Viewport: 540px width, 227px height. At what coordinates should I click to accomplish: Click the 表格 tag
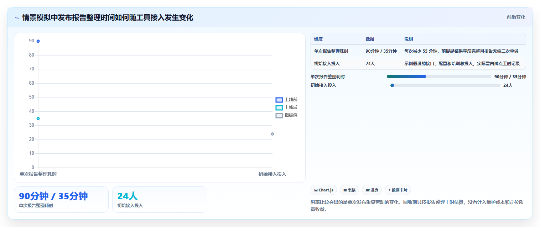[x=349, y=190]
